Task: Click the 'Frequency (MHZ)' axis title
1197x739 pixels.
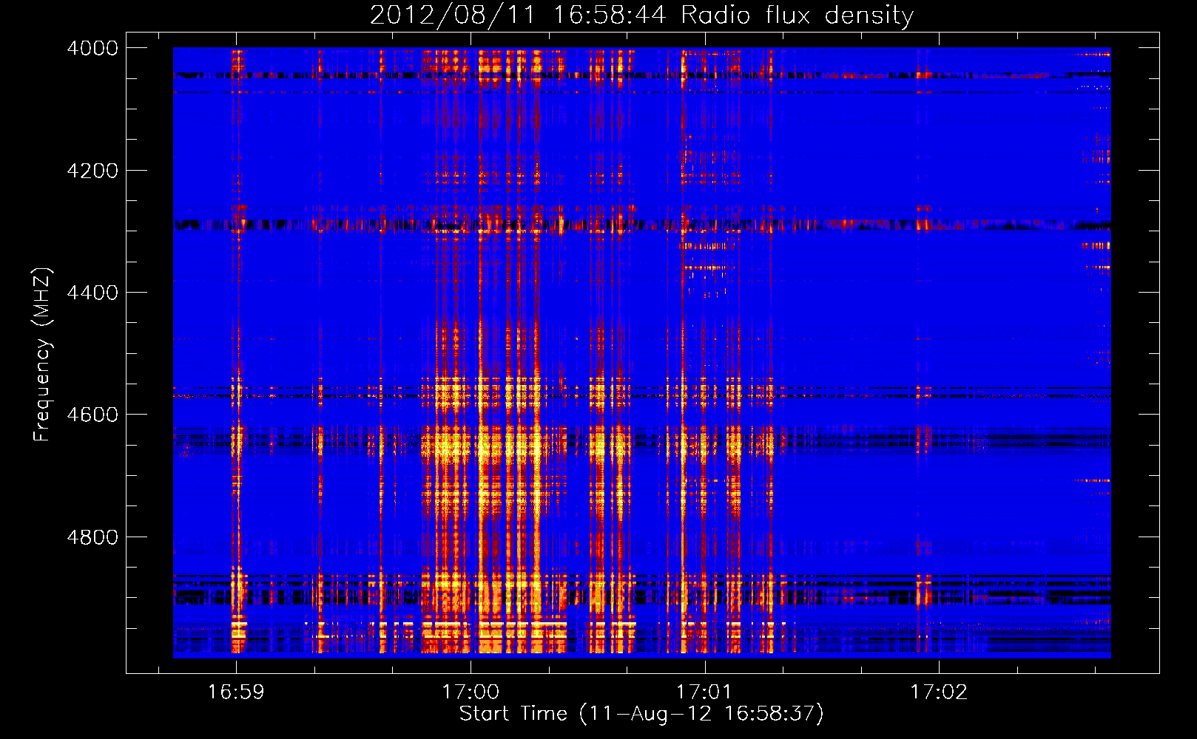Action: point(42,355)
